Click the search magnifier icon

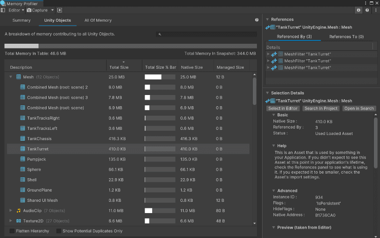pos(160,34)
